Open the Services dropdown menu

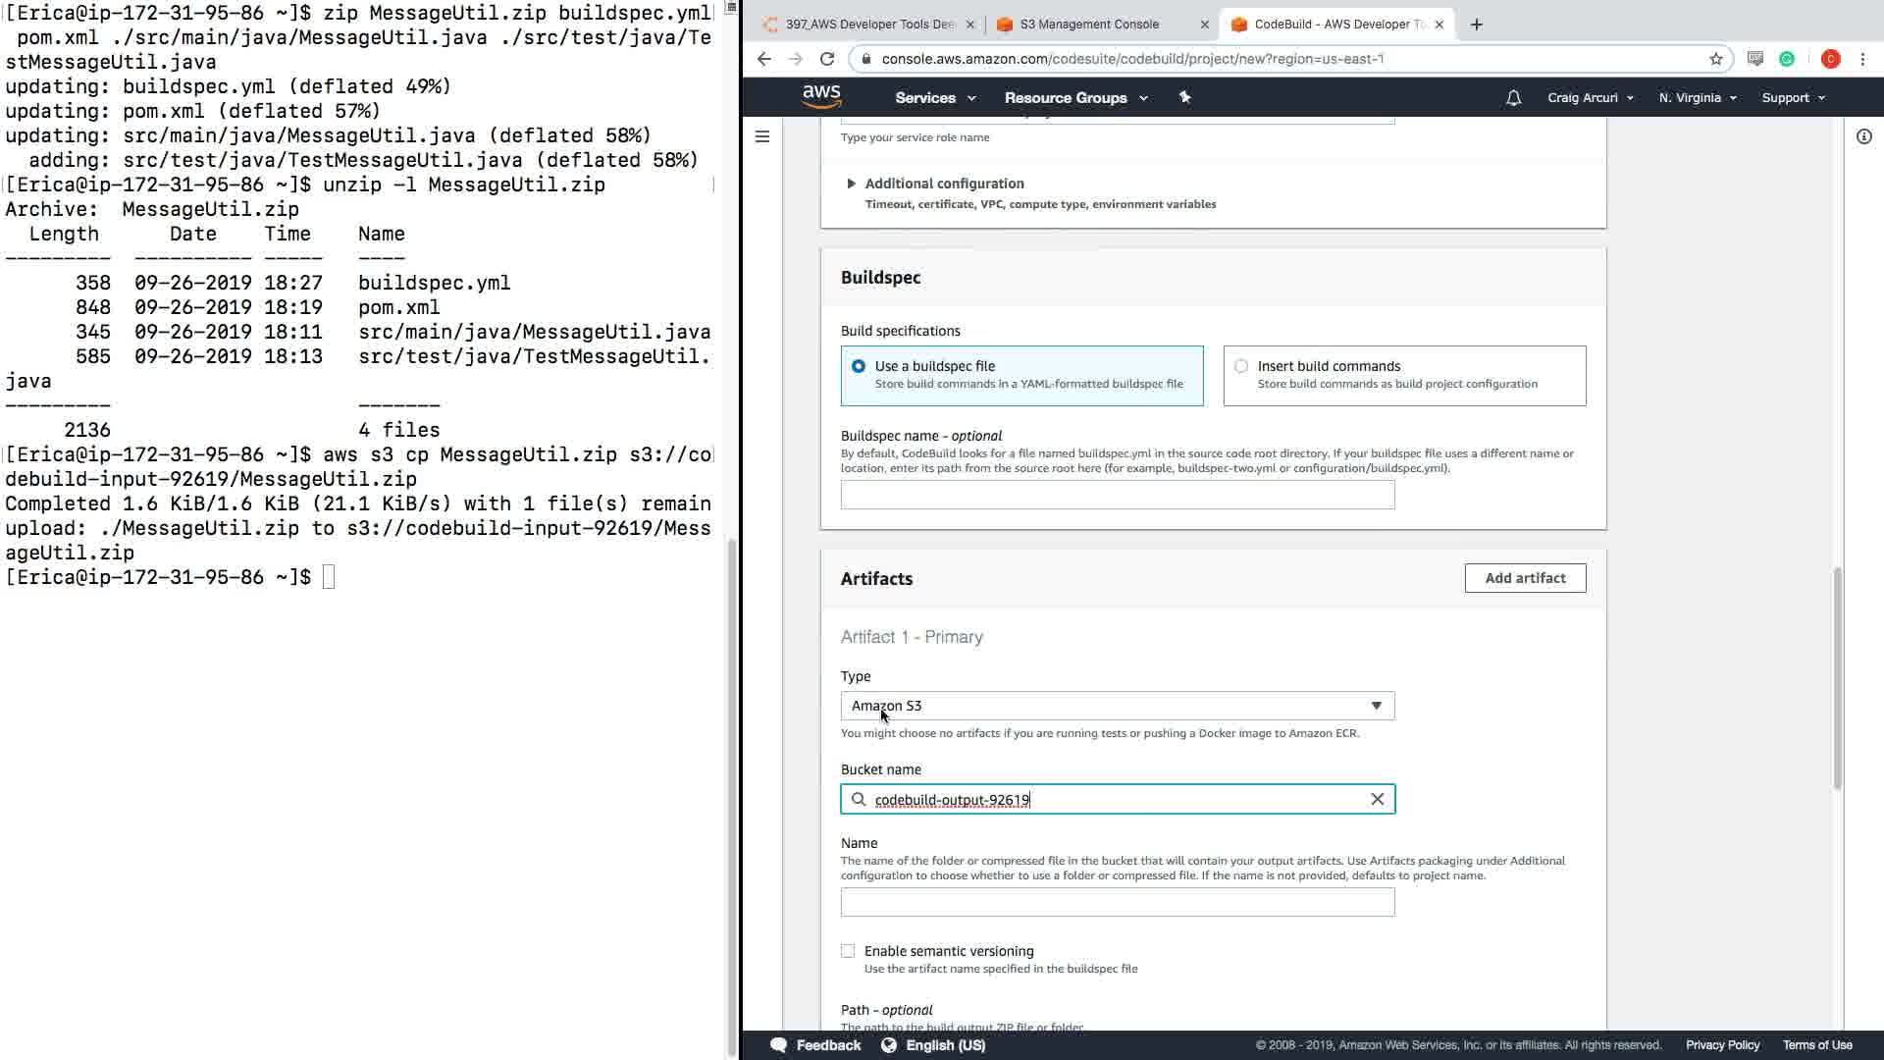[934, 98]
